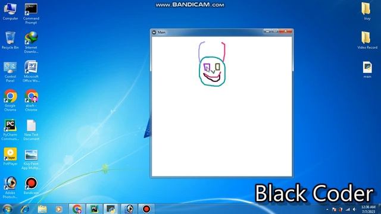Select the Command Prompt desktop shortcut
The width and height of the screenshot is (381, 214).
tap(31, 13)
